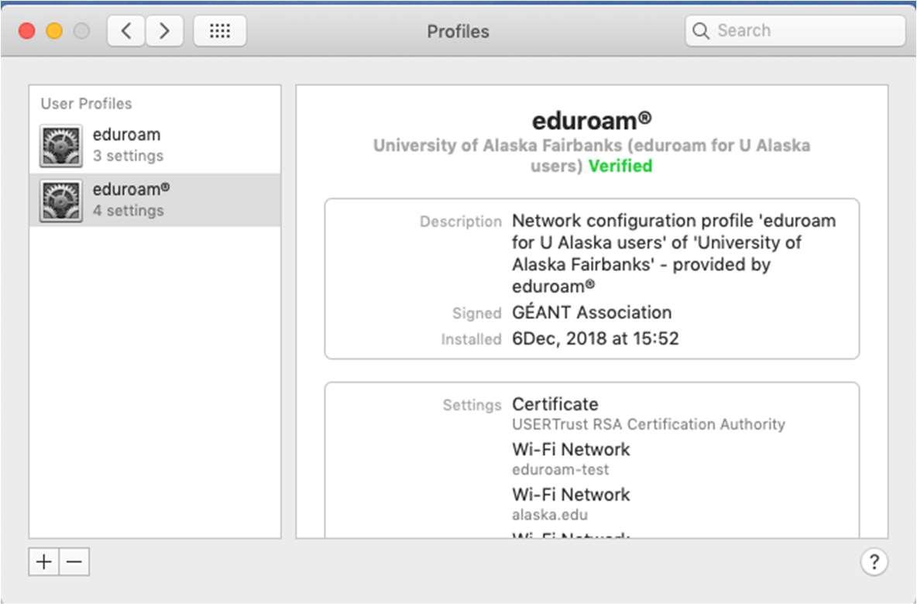Remove selected profile with minus button
The height and width of the screenshot is (604, 917).
point(74,562)
